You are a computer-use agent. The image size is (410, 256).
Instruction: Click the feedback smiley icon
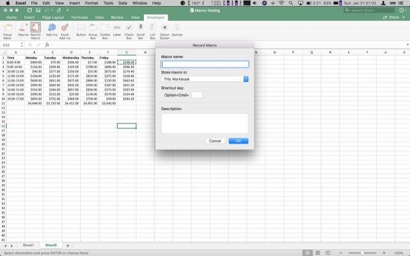pos(401,10)
